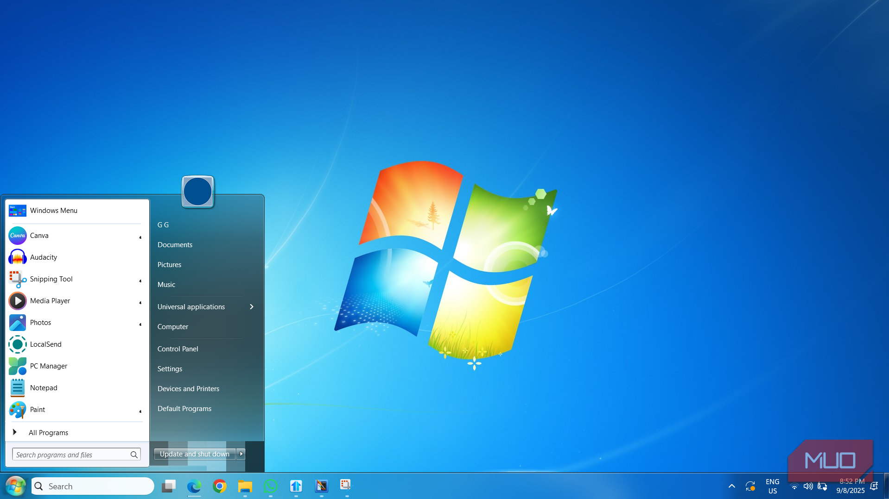Click Update and shut down
The width and height of the screenshot is (889, 499).
194,454
